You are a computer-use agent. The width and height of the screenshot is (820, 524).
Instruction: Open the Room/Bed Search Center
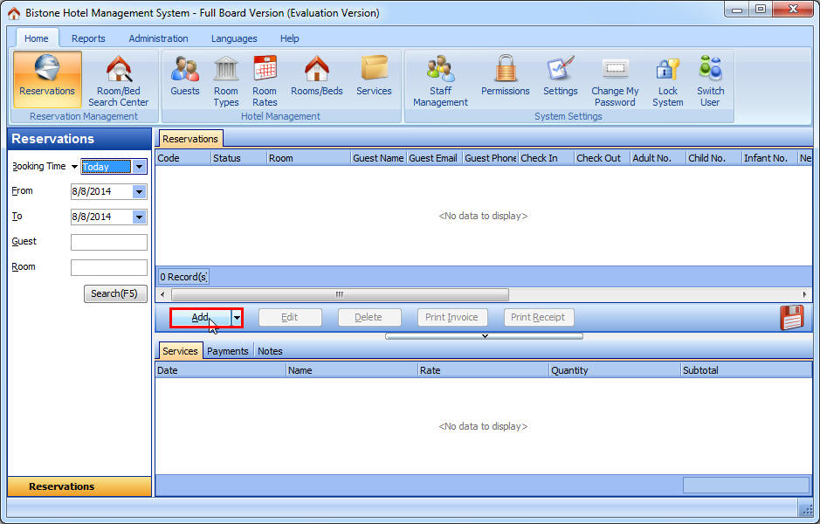pyautogui.click(x=118, y=79)
